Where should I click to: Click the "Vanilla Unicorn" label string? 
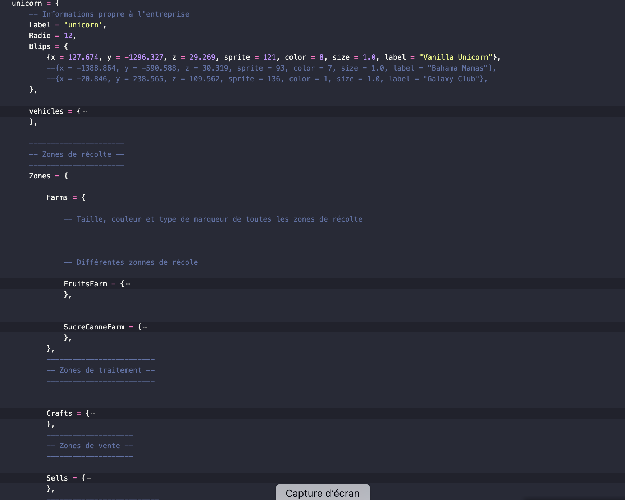pos(455,57)
